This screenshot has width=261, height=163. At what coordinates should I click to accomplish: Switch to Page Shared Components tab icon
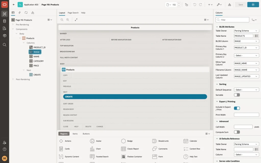pyautogui.click(x=33, y=13)
